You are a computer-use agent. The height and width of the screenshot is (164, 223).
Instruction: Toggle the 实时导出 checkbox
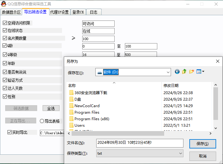click(x=10, y=132)
